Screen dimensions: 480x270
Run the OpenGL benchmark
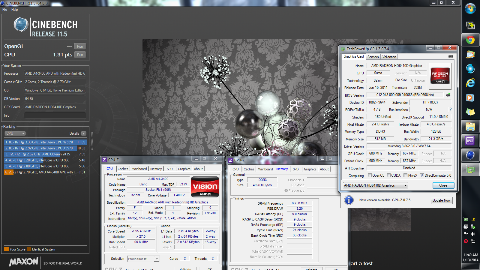80,46
